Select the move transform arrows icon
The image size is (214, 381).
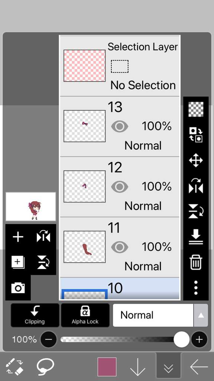(x=196, y=160)
